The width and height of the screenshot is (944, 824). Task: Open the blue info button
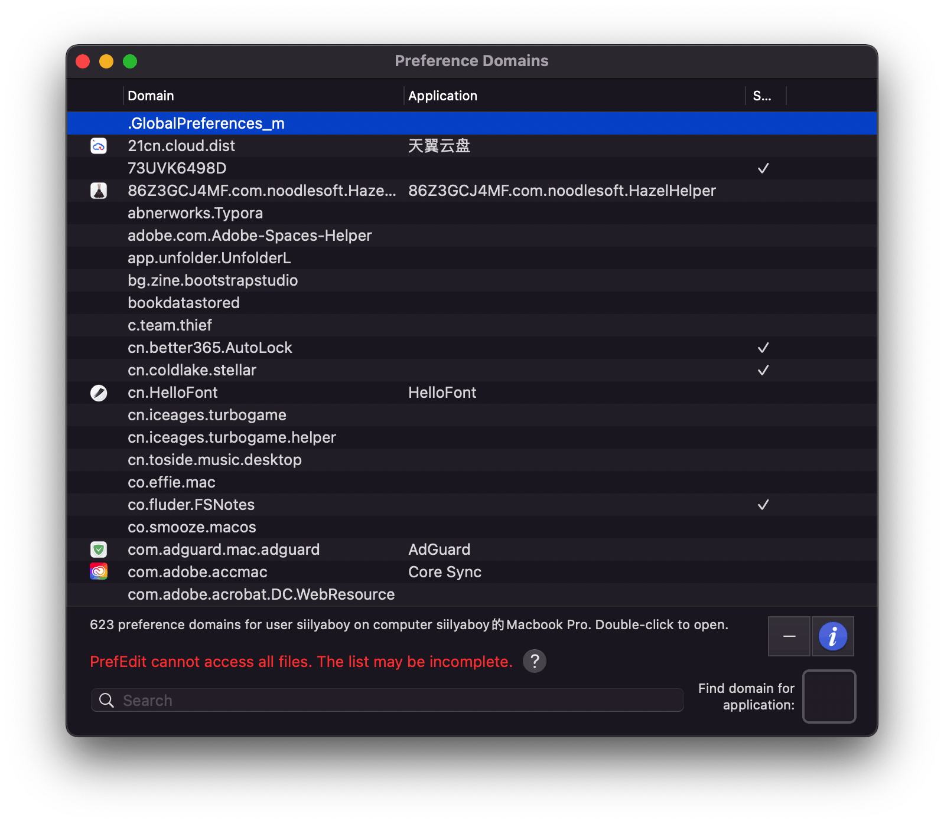(x=833, y=636)
